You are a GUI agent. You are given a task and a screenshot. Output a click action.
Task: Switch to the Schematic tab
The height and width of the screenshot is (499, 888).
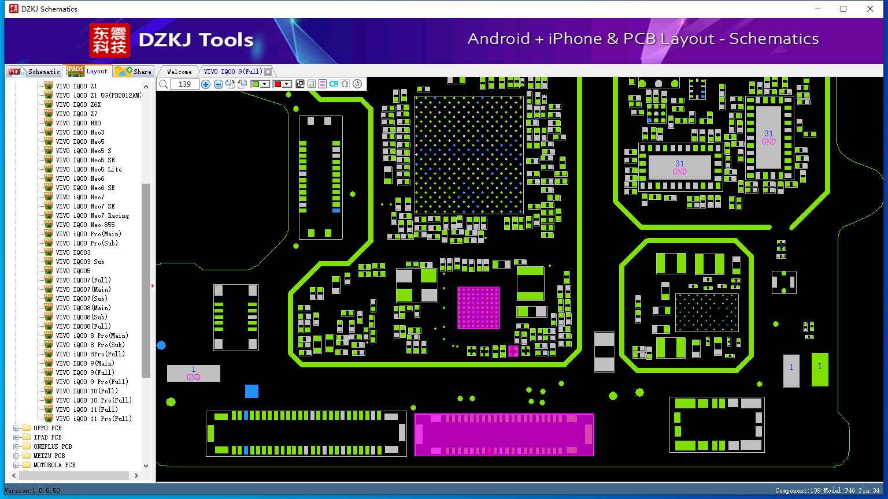coord(34,72)
